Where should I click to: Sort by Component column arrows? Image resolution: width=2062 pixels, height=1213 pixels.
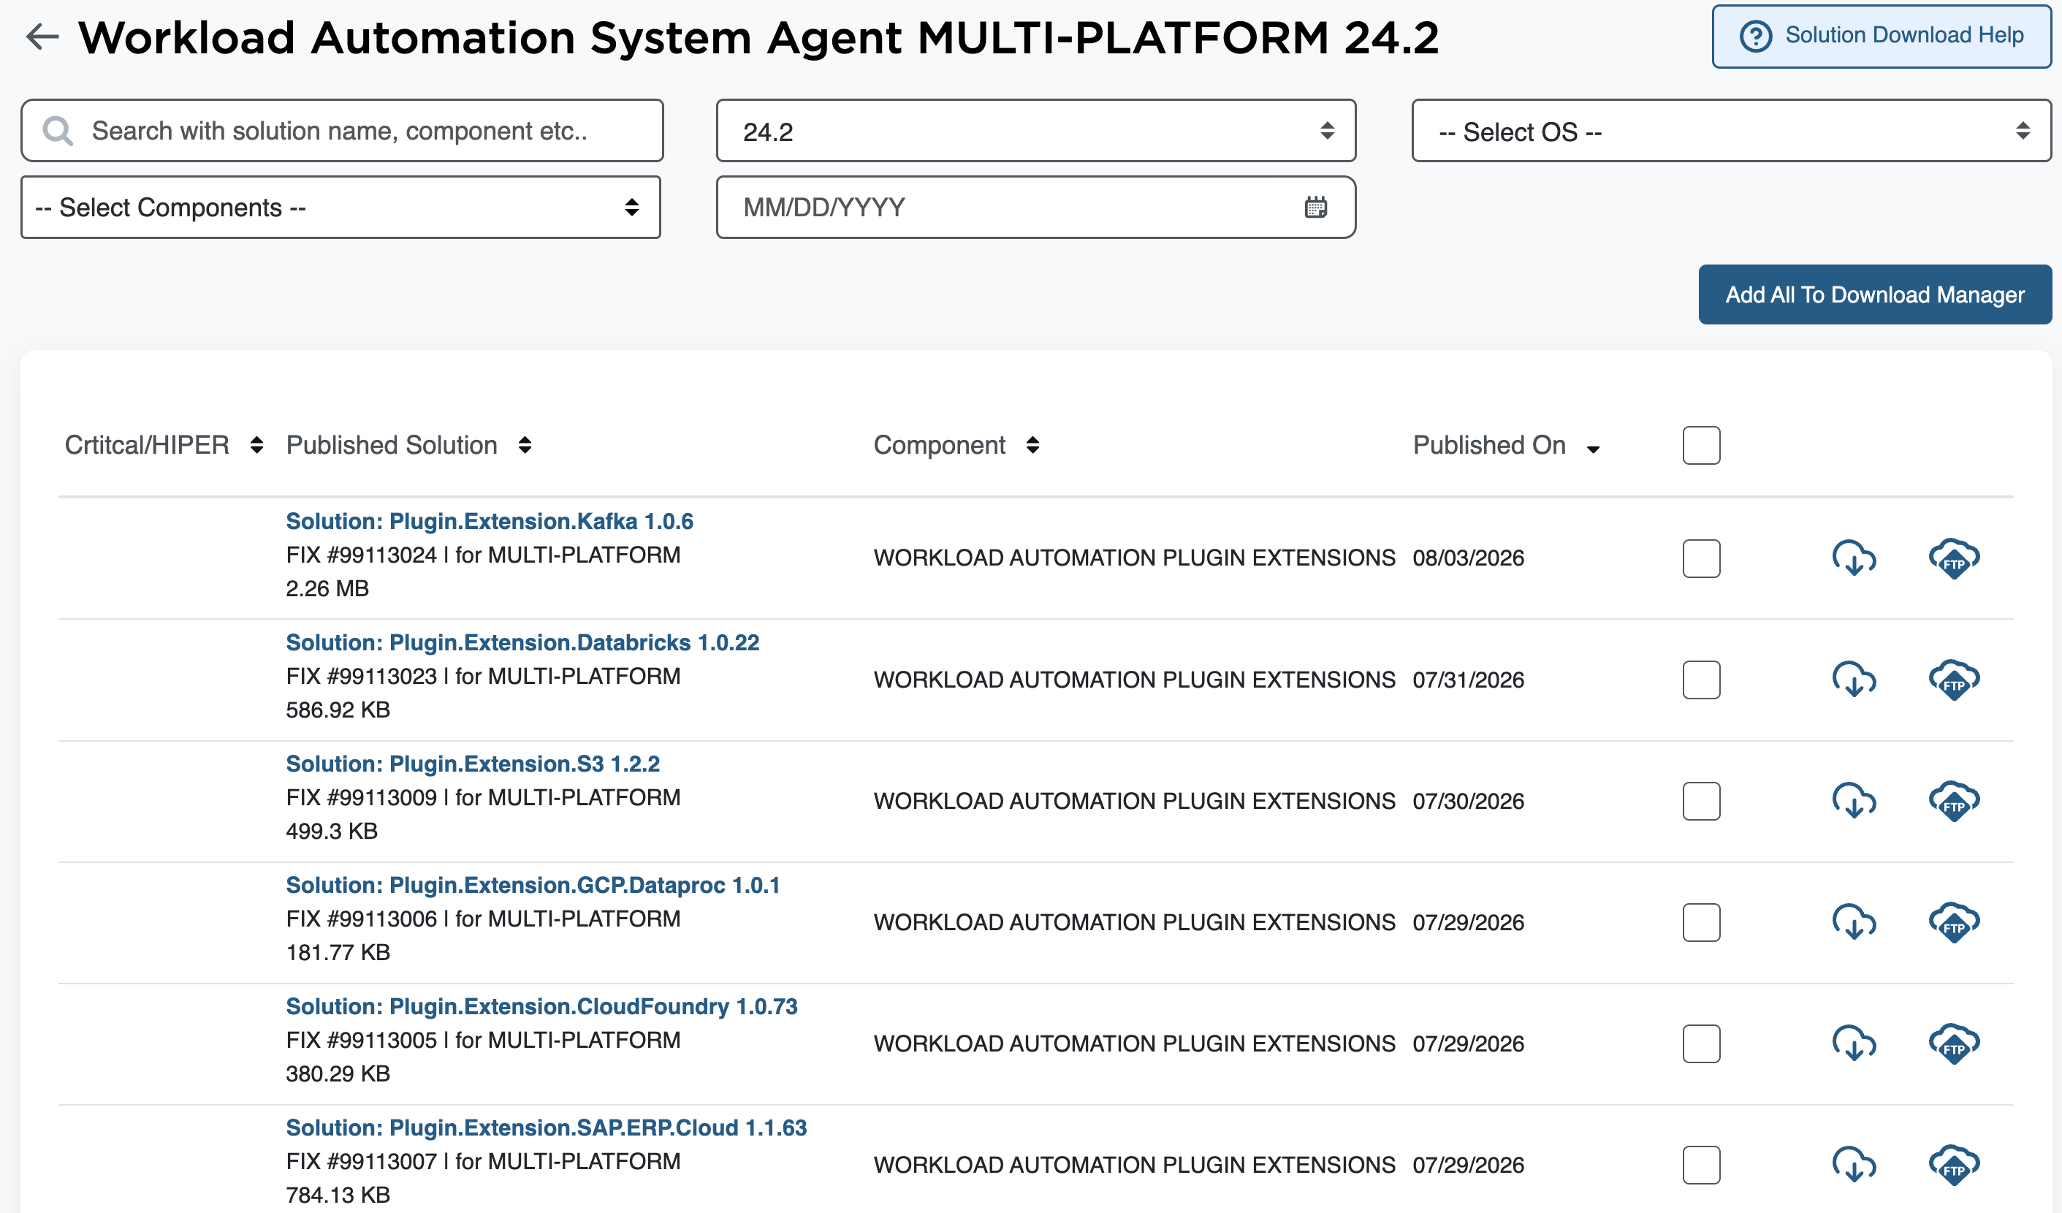(1032, 444)
